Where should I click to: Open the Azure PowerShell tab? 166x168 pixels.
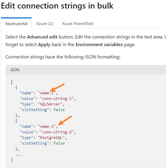[78, 23]
